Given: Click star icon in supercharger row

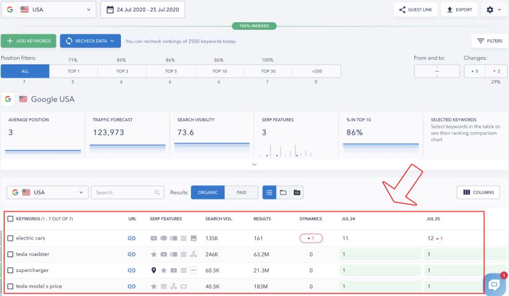Looking at the screenshot, I should click(164, 270).
